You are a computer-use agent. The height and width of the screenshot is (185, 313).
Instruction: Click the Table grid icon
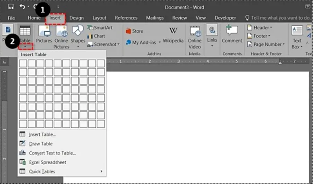[x=25, y=31]
